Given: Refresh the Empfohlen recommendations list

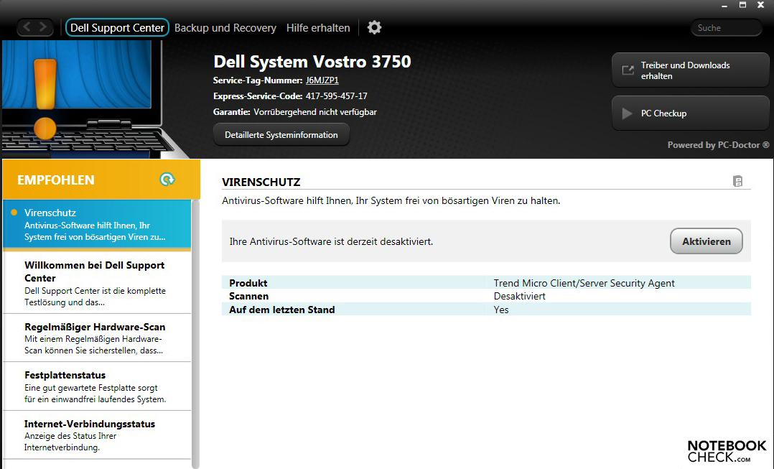Looking at the screenshot, I should click(167, 180).
